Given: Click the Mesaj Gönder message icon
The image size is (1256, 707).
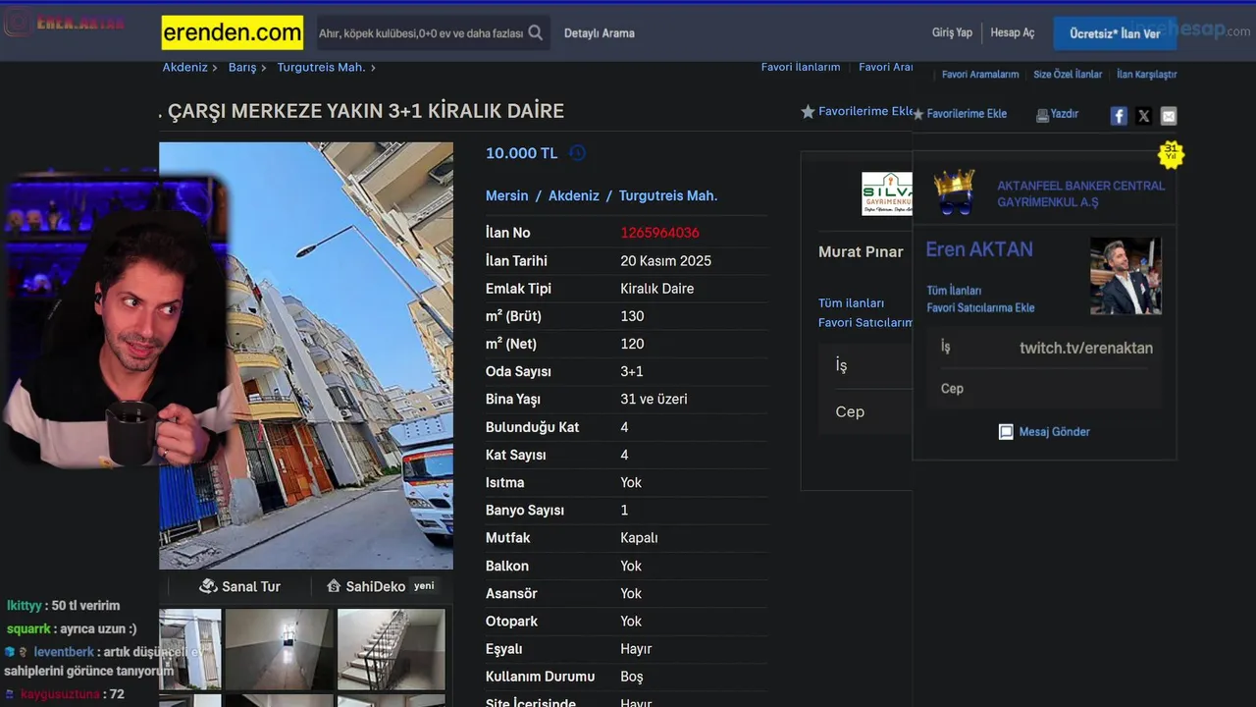Looking at the screenshot, I should tap(1006, 432).
